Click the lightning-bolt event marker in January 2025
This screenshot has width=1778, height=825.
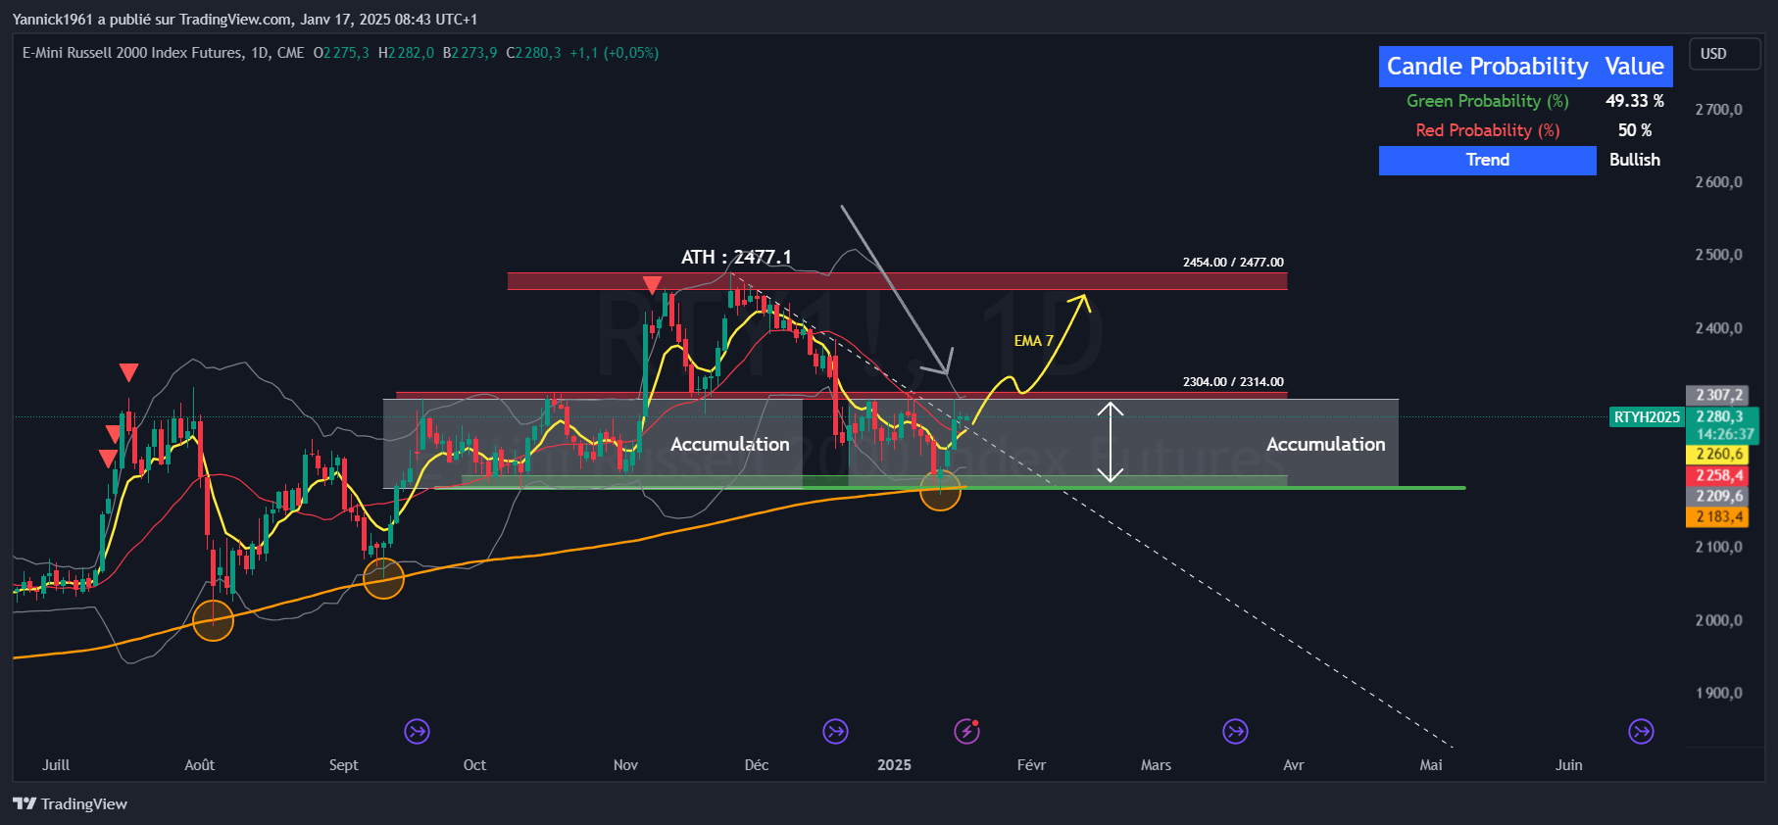967,731
